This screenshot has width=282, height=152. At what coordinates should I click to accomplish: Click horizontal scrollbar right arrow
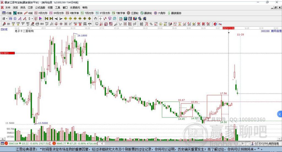(242, 143)
